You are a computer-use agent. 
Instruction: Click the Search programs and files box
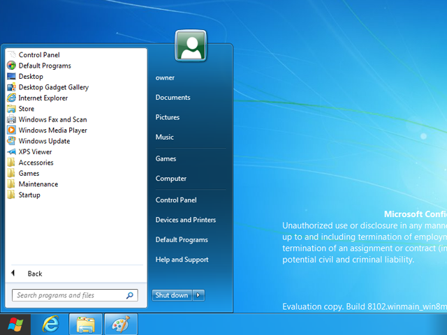pos(68,295)
